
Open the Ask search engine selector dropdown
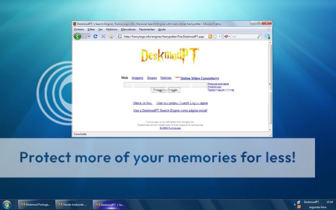pyautogui.click(x=227, y=36)
